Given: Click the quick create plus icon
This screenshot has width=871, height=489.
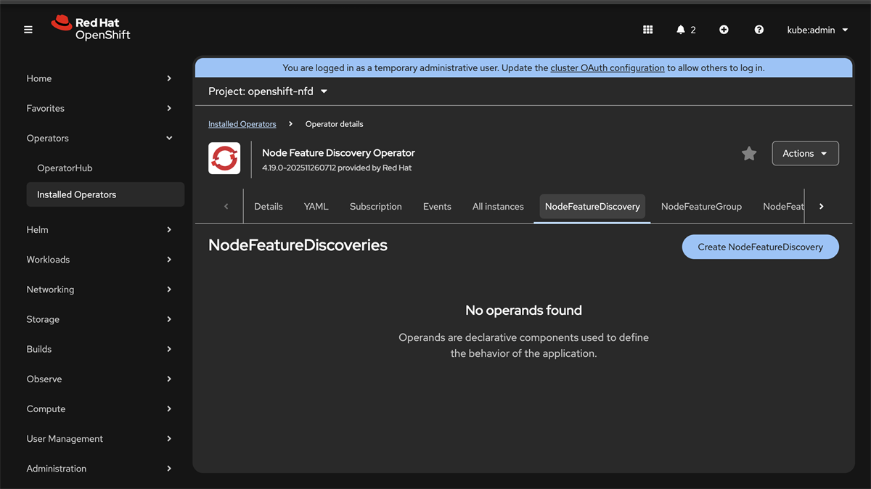Looking at the screenshot, I should pyautogui.click(x=724, y=30).
